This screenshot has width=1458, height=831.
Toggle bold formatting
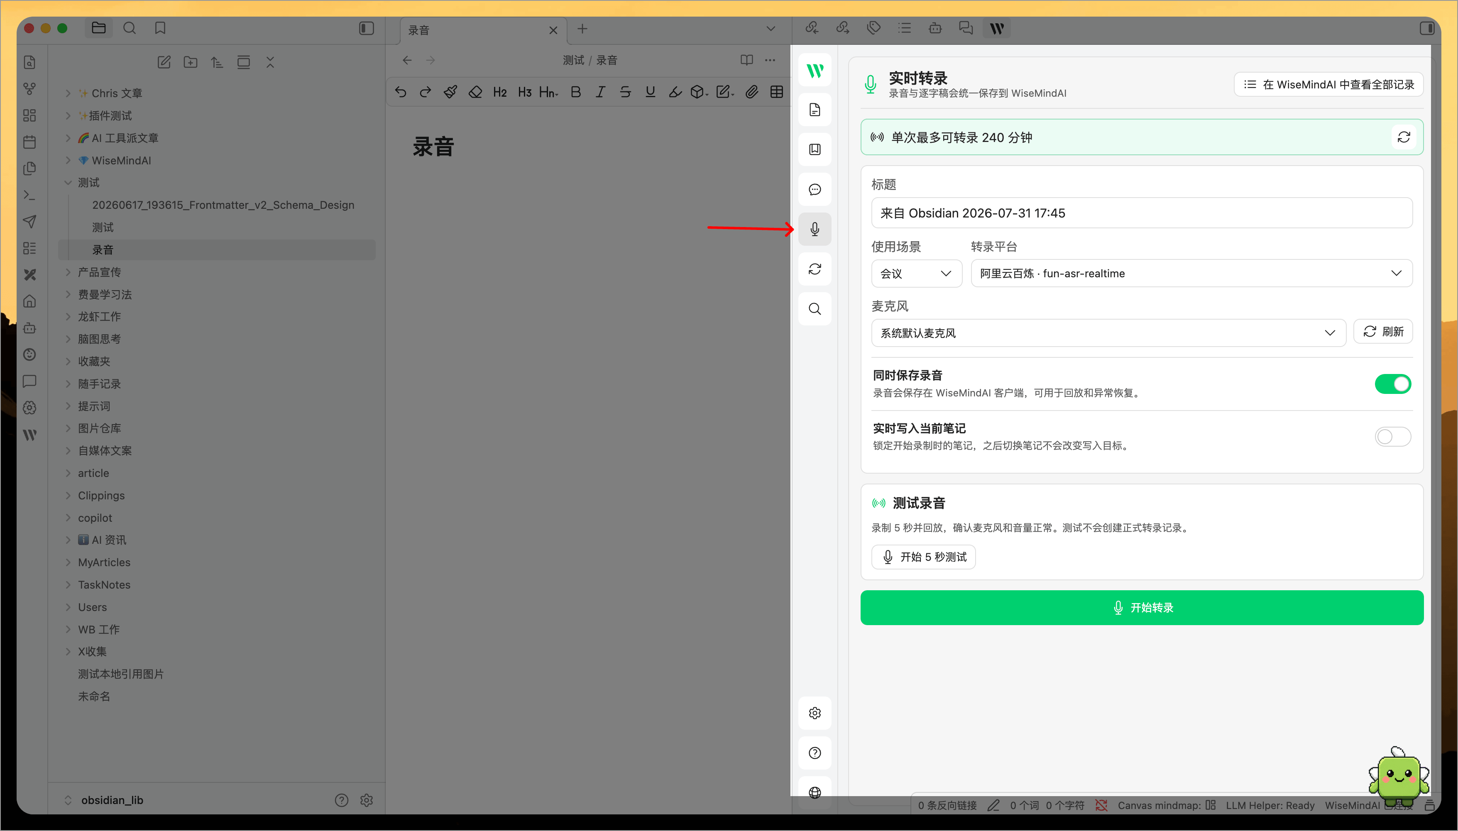(576, 92)
